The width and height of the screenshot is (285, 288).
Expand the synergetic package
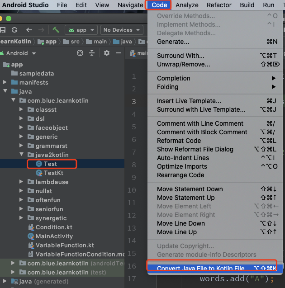click(x=21, y=217)
